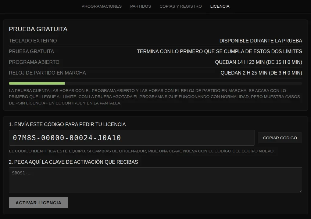Select the Licencia tab
This screenshot has width=311, height=219.
tap(220, 6)
